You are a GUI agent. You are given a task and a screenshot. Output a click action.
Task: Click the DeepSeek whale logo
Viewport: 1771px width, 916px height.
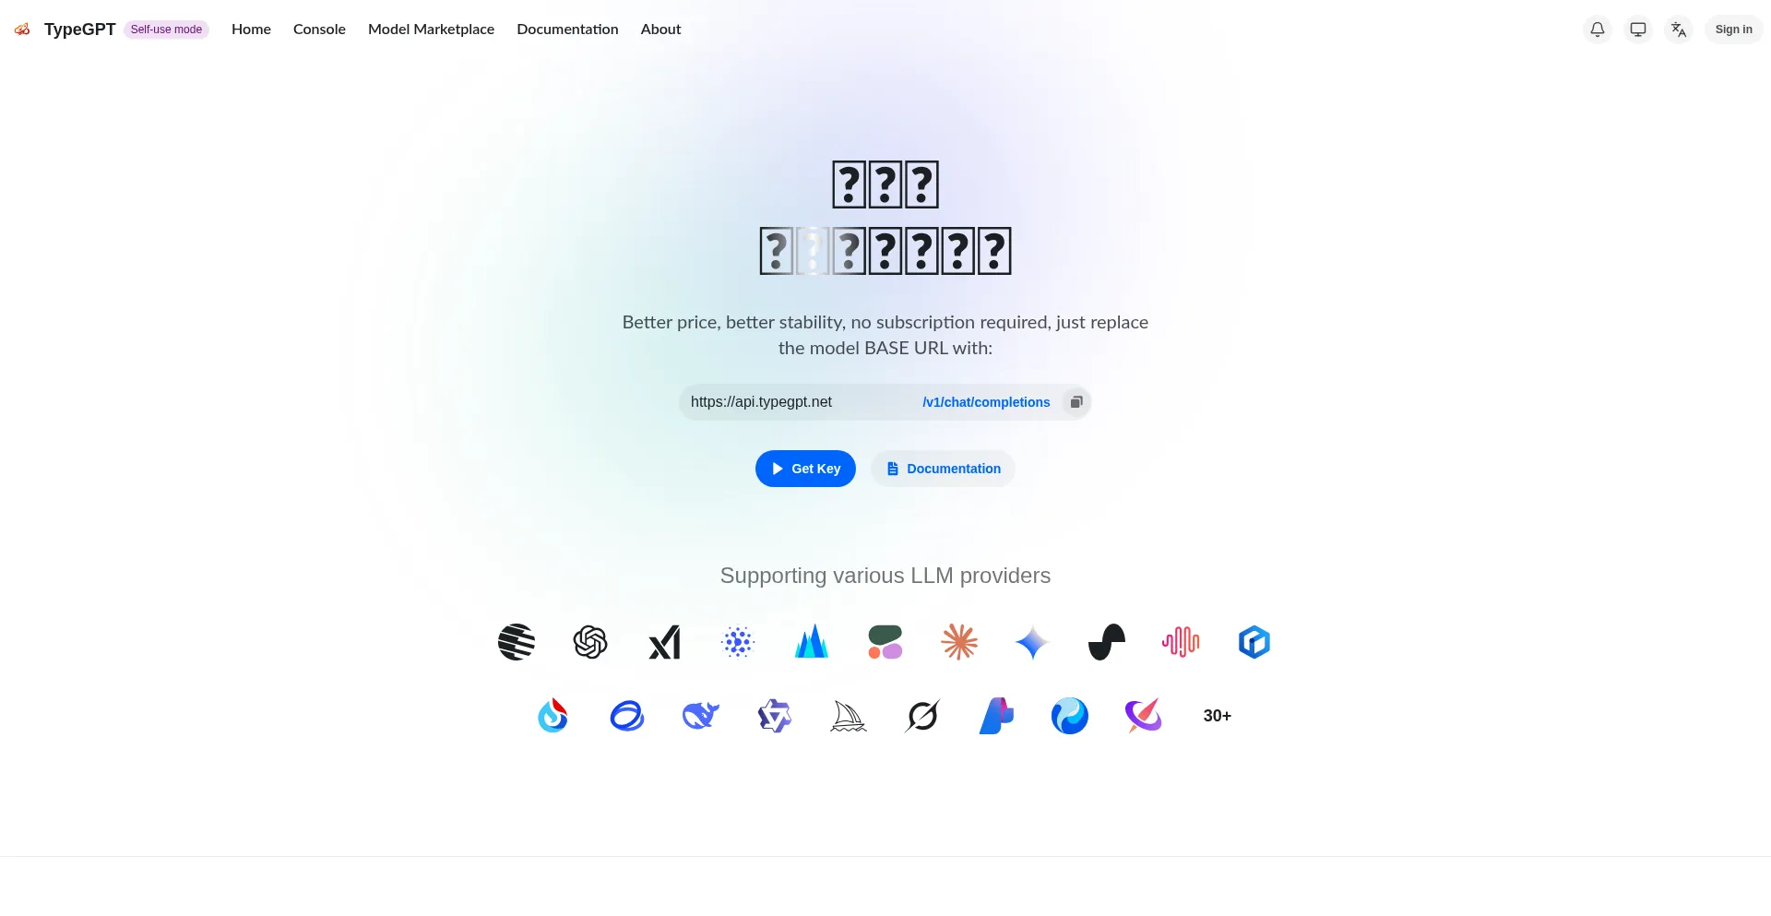701,716
